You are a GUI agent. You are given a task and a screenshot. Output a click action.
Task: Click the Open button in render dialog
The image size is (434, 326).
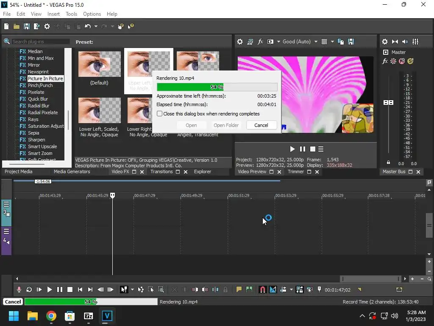point(191,125)
